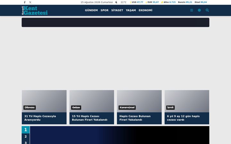Select headline slide number 1
This screenshot has height=144, width=231.
(x=26, y=130)
